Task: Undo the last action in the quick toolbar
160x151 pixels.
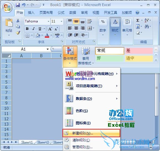Action: 24,5
